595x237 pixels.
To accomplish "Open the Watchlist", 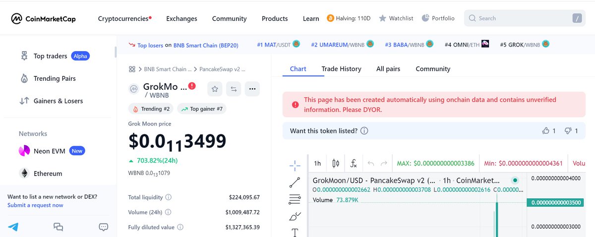I will click(x=396, y=18).
